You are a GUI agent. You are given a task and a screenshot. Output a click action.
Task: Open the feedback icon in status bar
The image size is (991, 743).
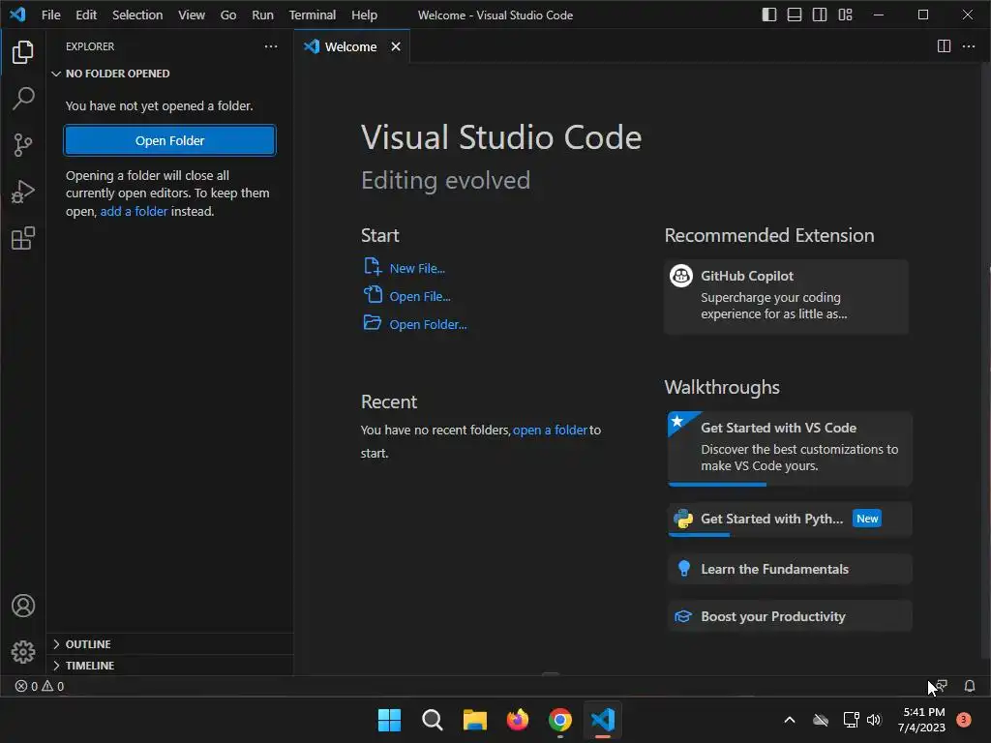[x=941, y=686]
